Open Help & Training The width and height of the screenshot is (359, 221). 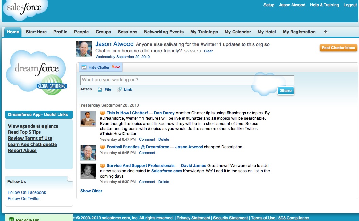pyautogui.click(x=324, y=5)
